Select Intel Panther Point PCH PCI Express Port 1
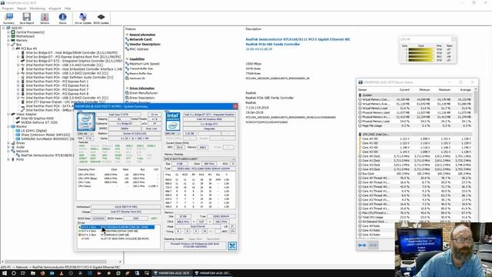492x277 pixels. (57, 82)
